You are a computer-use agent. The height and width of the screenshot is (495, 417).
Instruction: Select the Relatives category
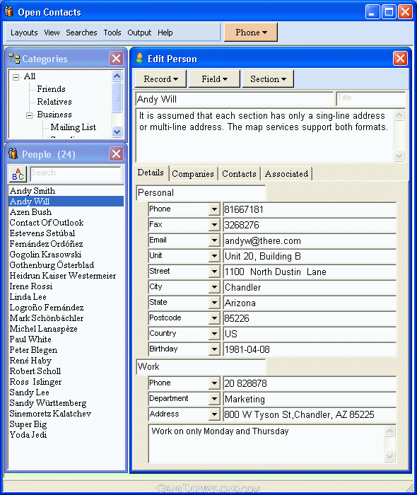[54, 102]
